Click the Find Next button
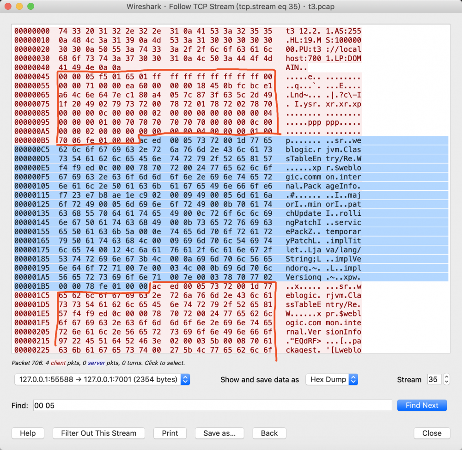The height and width of the screenshot is (450, 462). pyautogui.click(x=422, y=405)
